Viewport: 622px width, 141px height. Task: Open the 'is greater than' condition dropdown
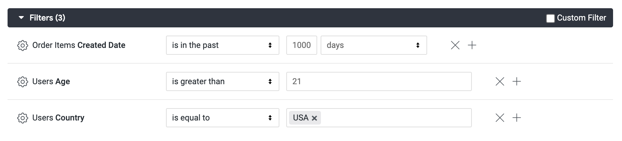click(223, 81)
